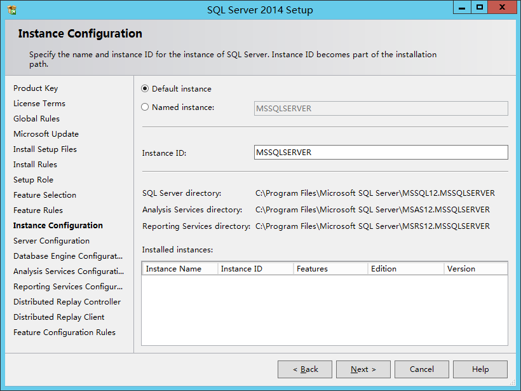This screenshot has height=391, width=521.
Task: Select Setup Role step in sidebar
Action: point(33,180)
